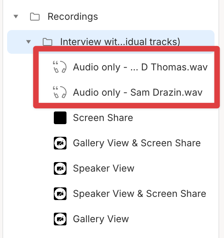Open the Gallery View item
The height and width of the screenshot is (238, 224).
(x=101, y=219)
